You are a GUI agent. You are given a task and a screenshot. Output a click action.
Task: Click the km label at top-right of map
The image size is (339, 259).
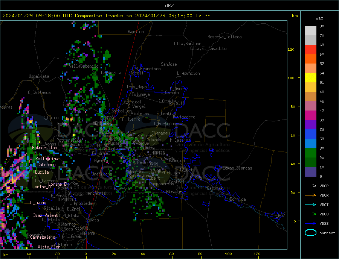click(x=295, y=16)
